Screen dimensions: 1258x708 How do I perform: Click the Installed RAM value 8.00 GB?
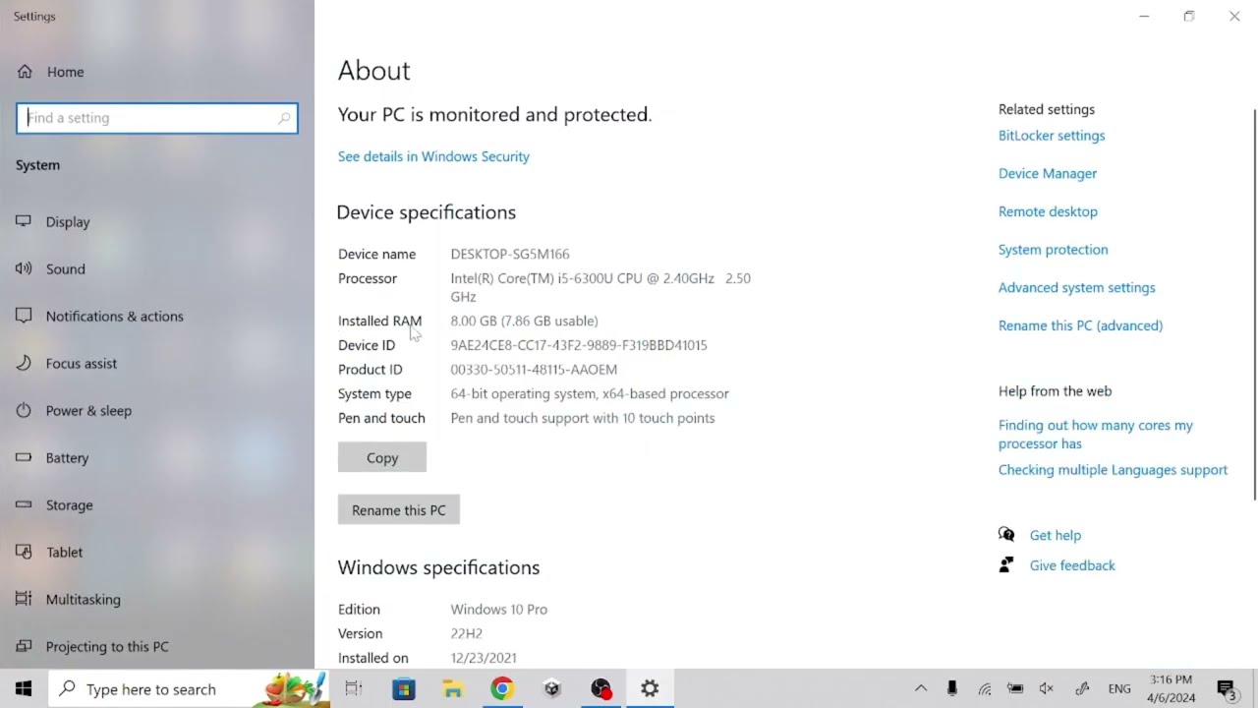click(x=524, y=321)
